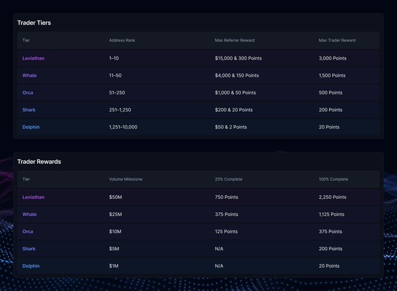Image resolution: width=397 pixels, height=291 pixels.
Task: Click the 1,125 Points cell
Action: [332, 214]
